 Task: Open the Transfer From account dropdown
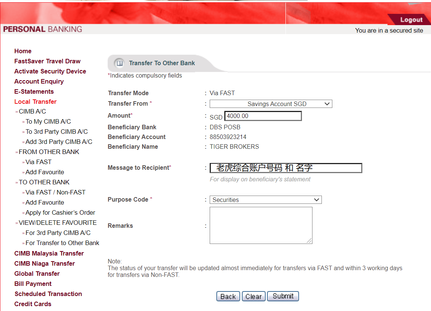point(271,104)
